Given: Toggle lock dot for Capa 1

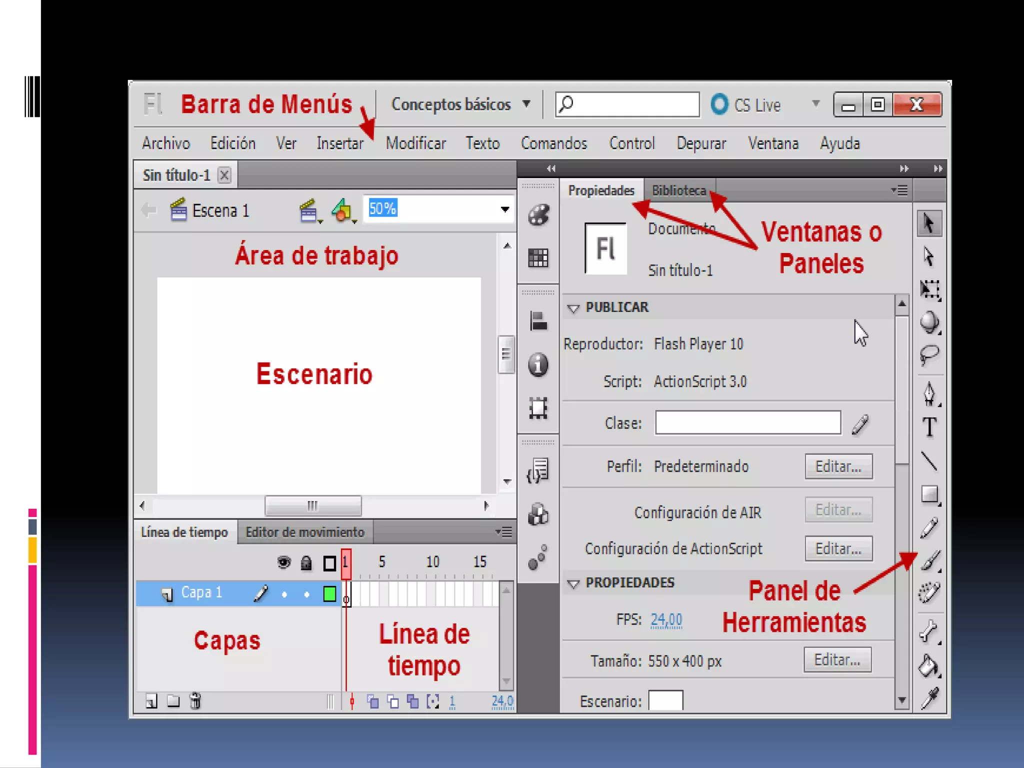Looking at the screenshot, I should (x=306, y=594).
